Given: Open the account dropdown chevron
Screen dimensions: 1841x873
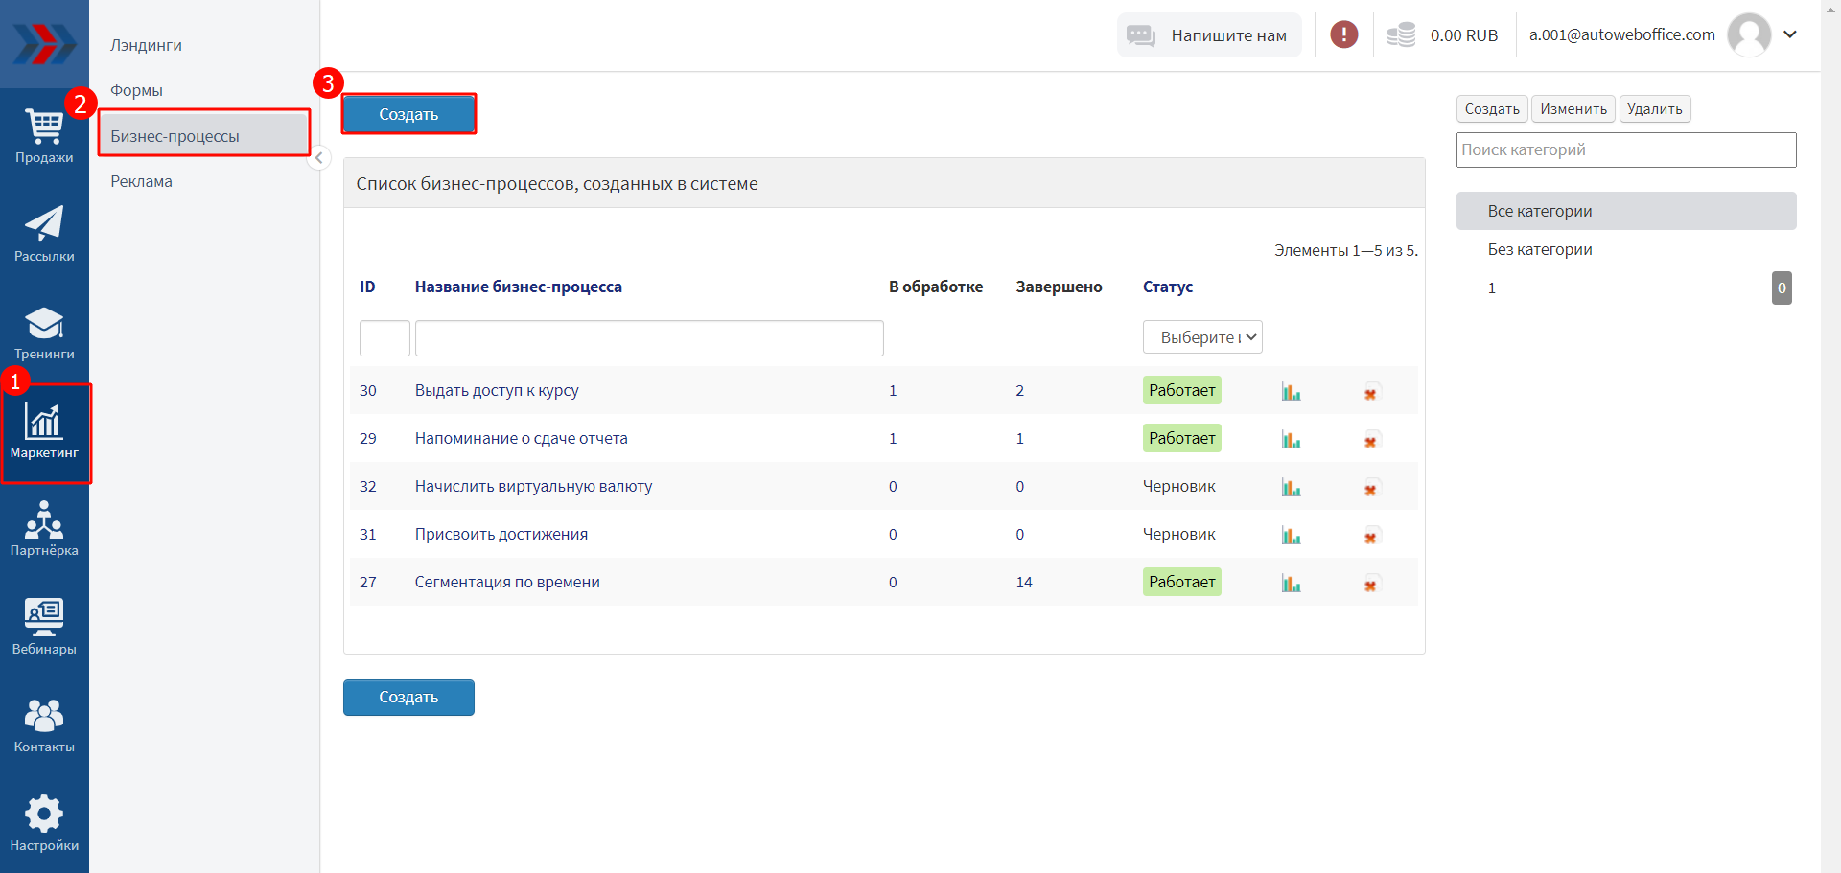Looking at the screenshot, I should (x=1790, y=34).
